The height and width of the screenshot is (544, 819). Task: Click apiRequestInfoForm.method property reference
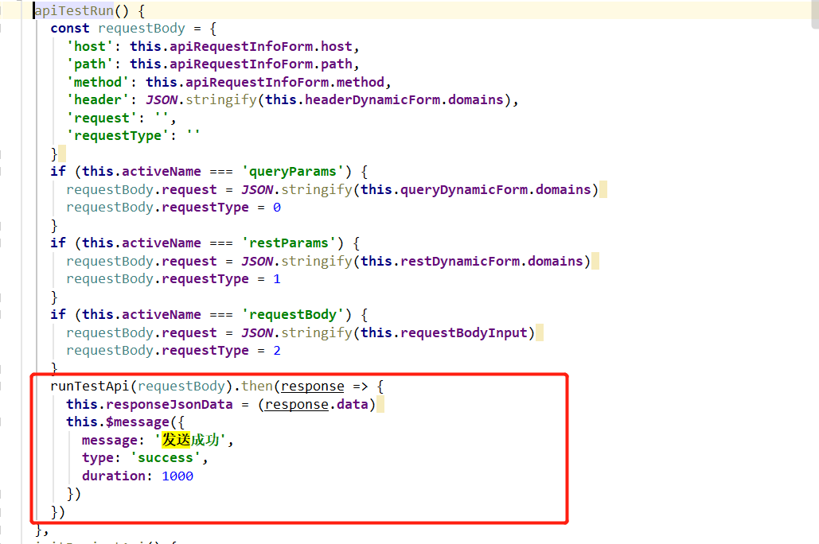(x=285, y=82)
